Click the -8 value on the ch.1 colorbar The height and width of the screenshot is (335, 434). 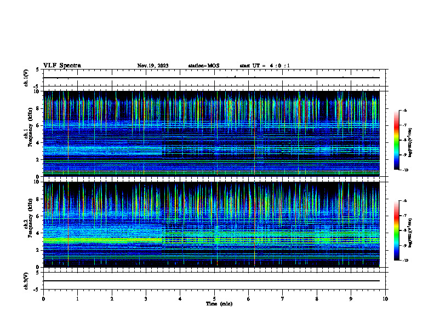tap(404, 140)
